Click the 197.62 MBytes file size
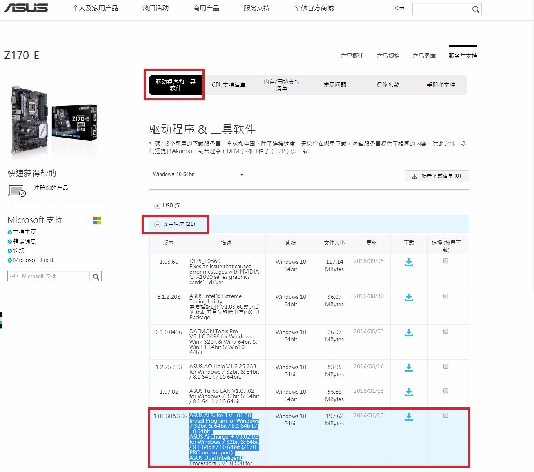 (334, 420)
